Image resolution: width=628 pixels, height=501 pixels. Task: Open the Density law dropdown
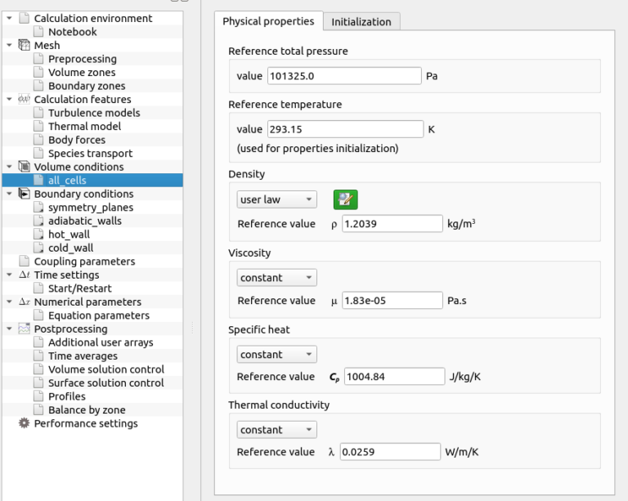pos(276,199)
